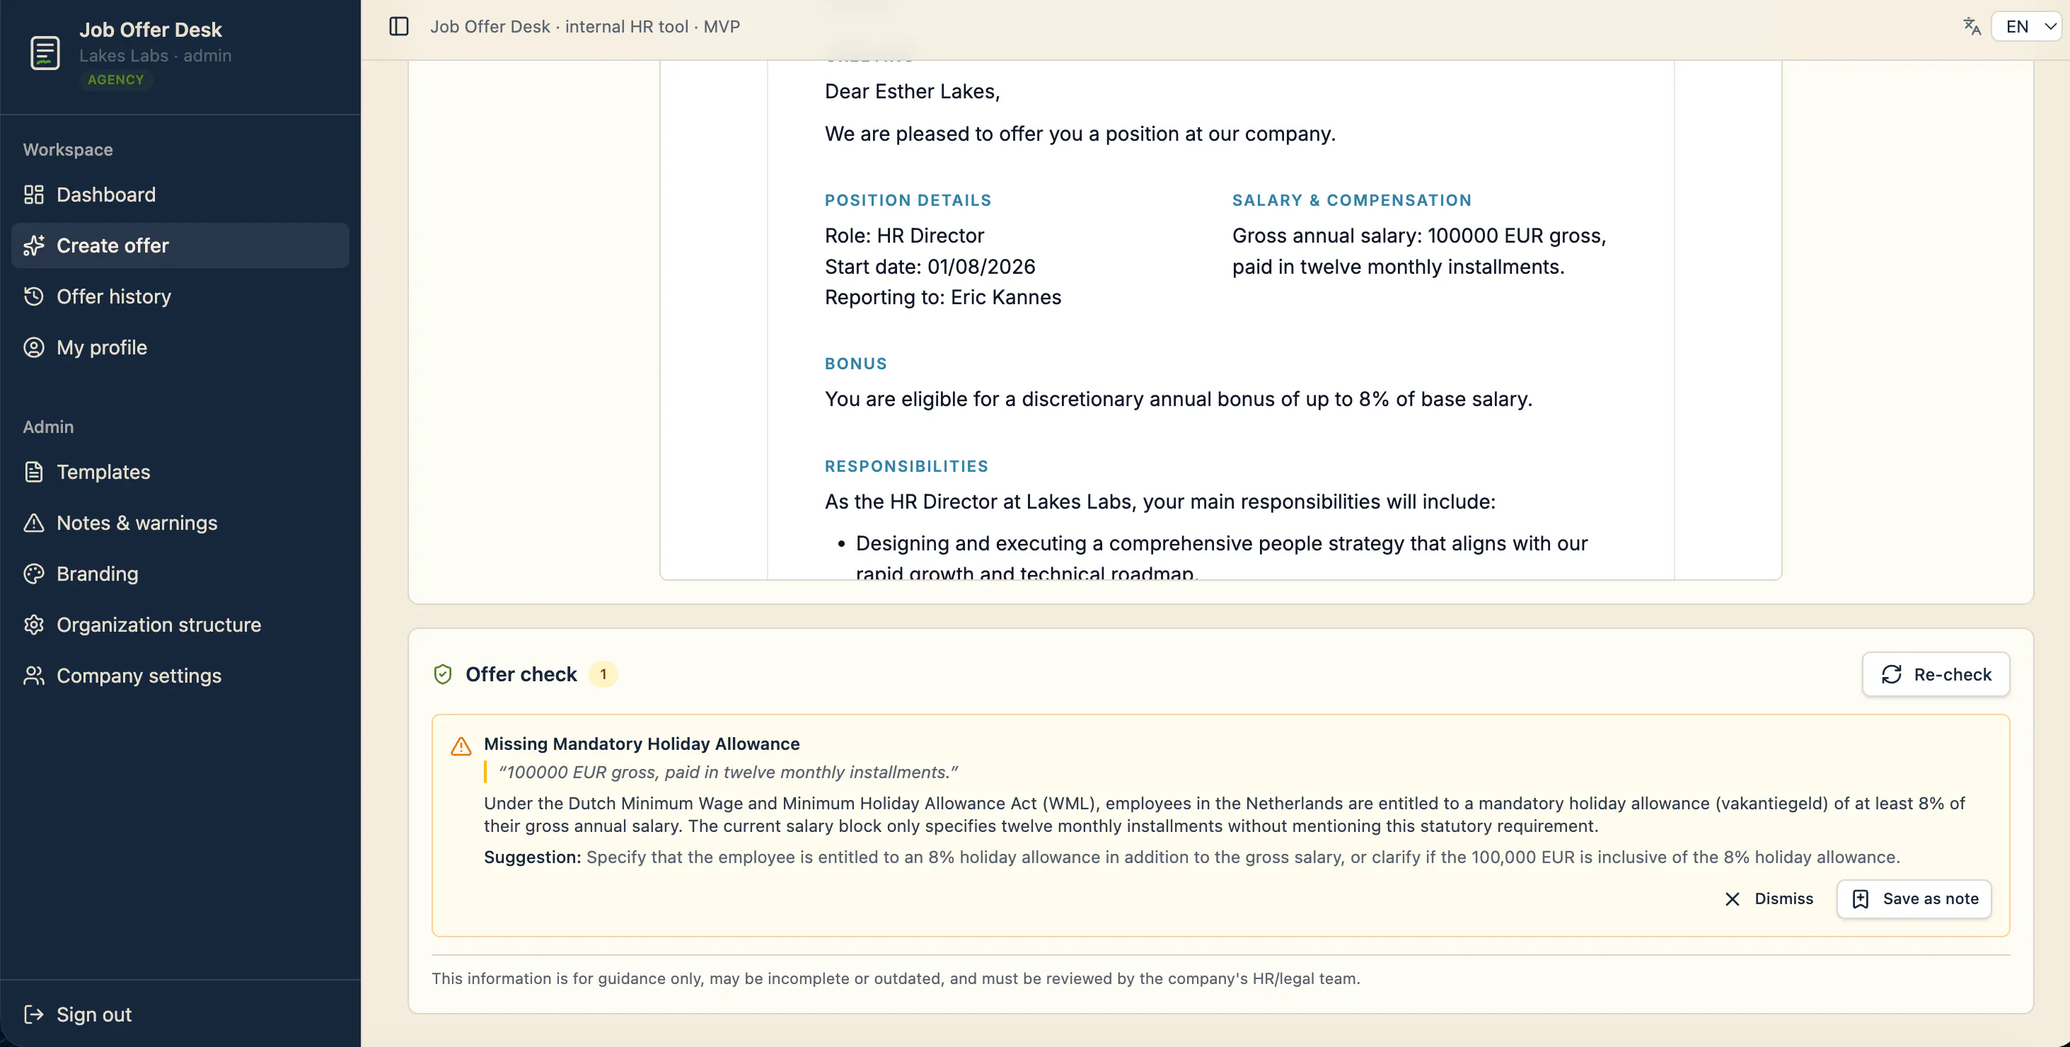Click the 'Lakes Labs · admin' subtitle
Screen dimensions: 2070x1047
pyautogui.click(x=155, y=55)
